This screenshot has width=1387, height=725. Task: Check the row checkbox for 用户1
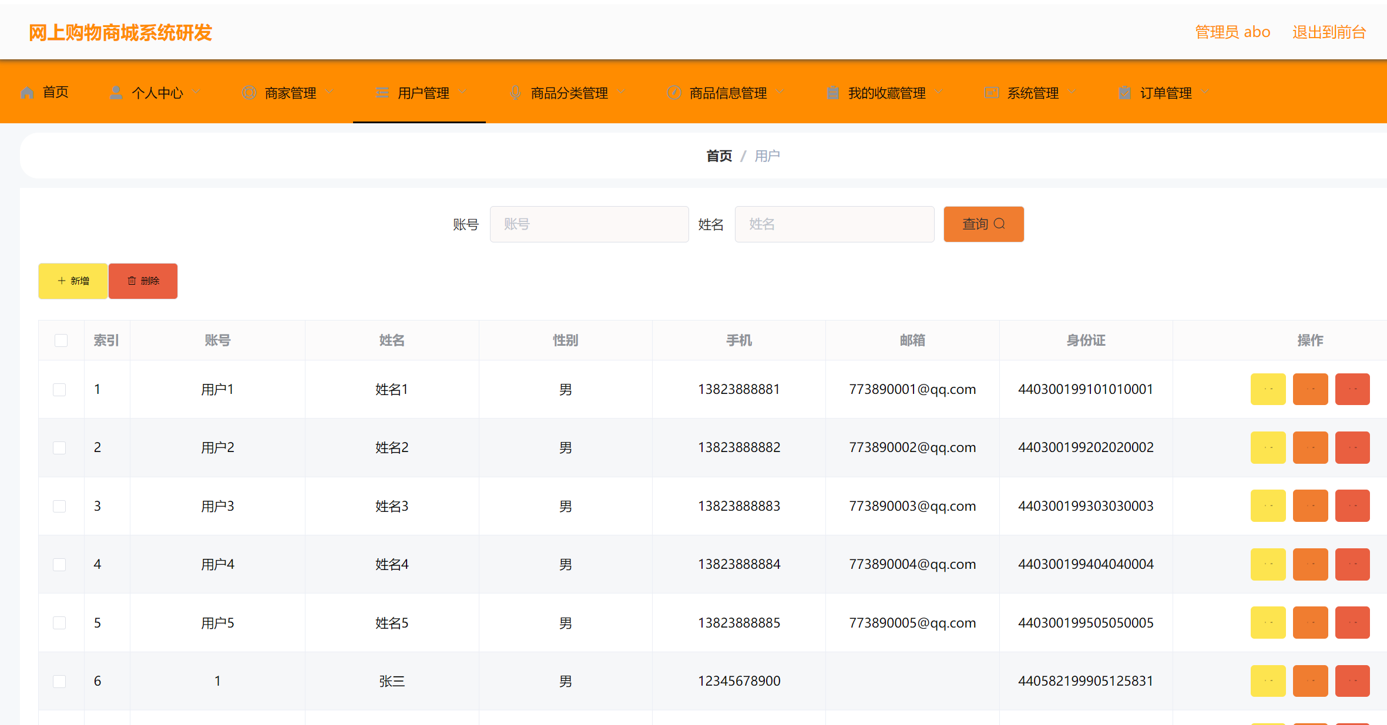(59, 389)
